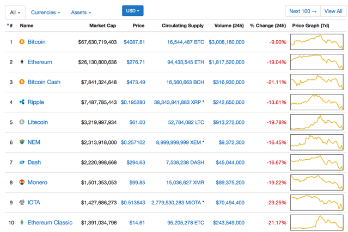This screenshot has height=232, width=348.
Task: Go to Next 100 coins
Action: click(x=303, y=11)
